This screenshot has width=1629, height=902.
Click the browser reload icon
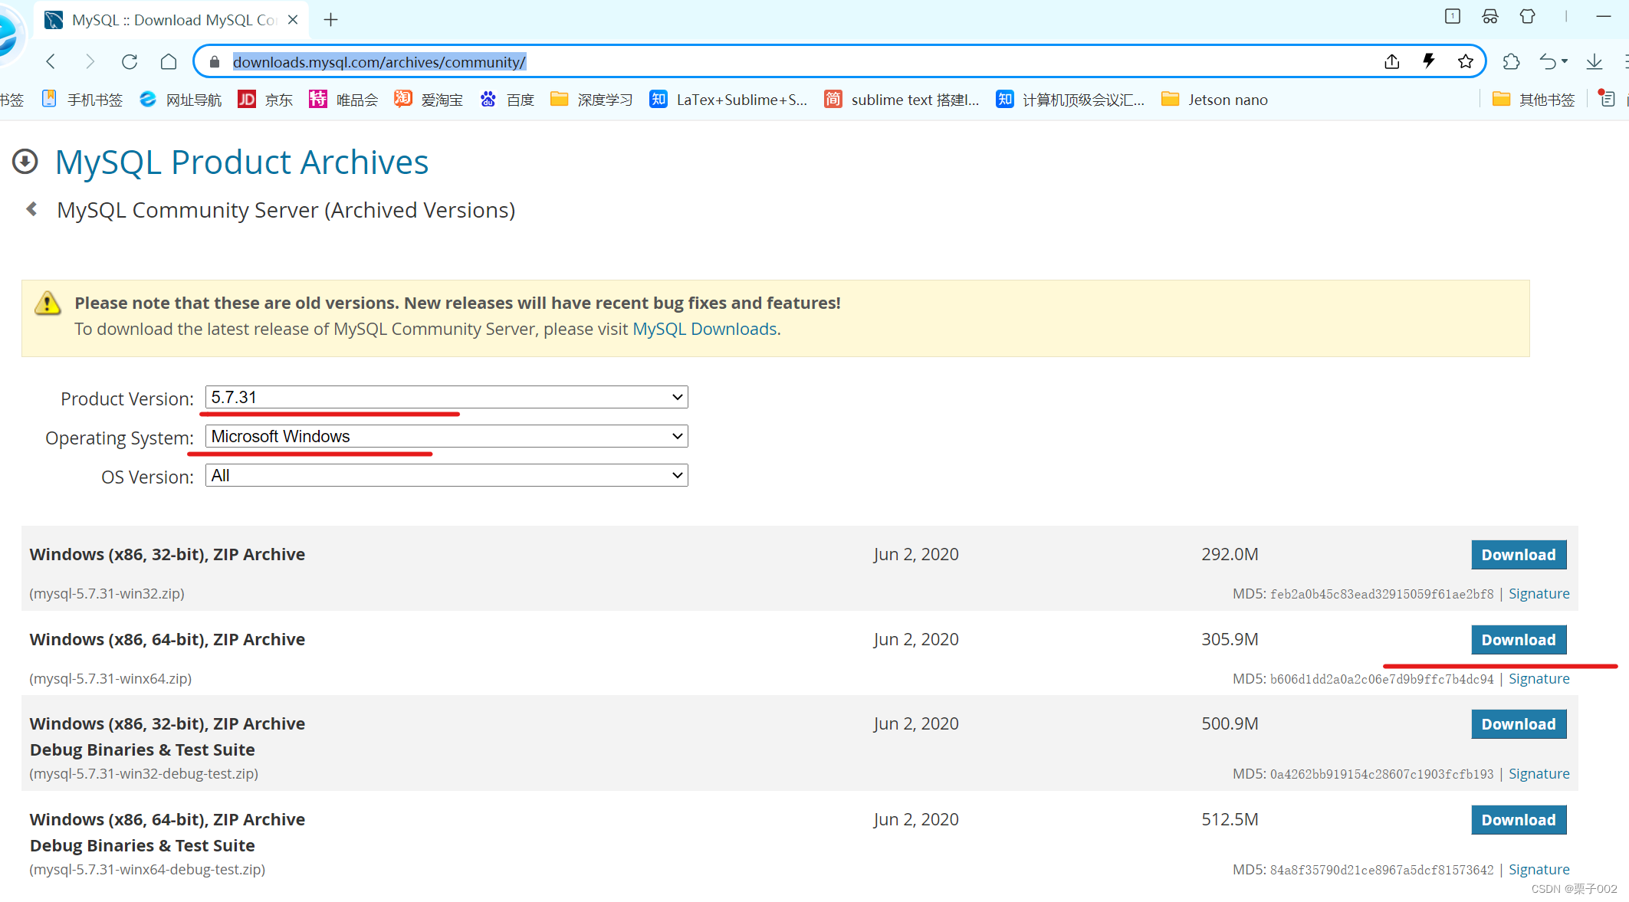(x=130, y=61)
